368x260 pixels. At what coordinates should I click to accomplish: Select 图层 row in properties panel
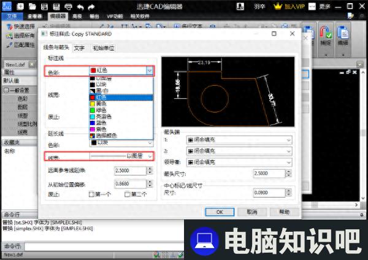20,107
